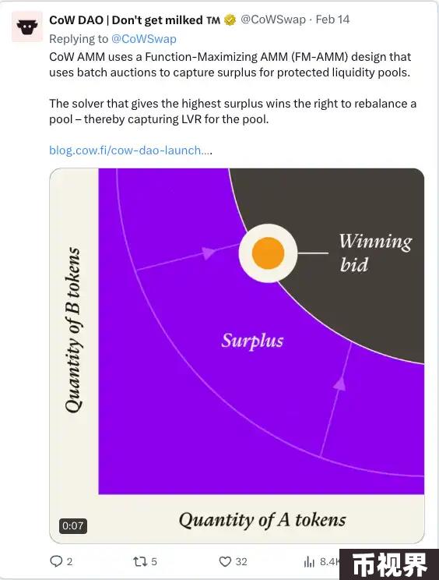The image size is (439, 580).
Task: Play the FM-AMM video thumbnail
Action: click(237, 355)
